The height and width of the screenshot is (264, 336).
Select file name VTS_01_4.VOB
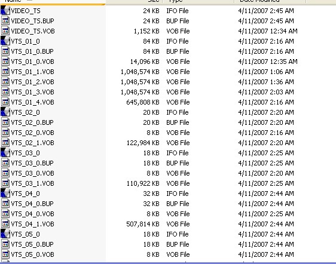32,102
